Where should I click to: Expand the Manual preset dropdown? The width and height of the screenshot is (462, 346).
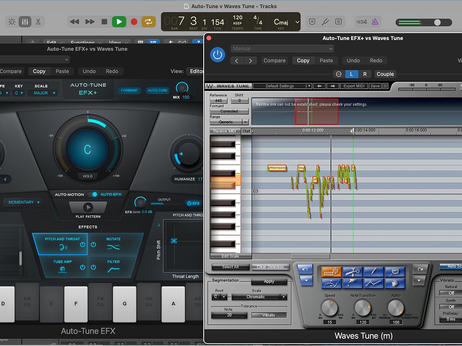(282, 49)
